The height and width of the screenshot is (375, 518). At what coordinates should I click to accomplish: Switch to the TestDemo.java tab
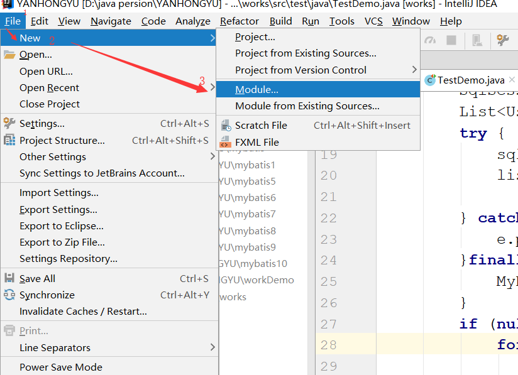coord(470,80)
